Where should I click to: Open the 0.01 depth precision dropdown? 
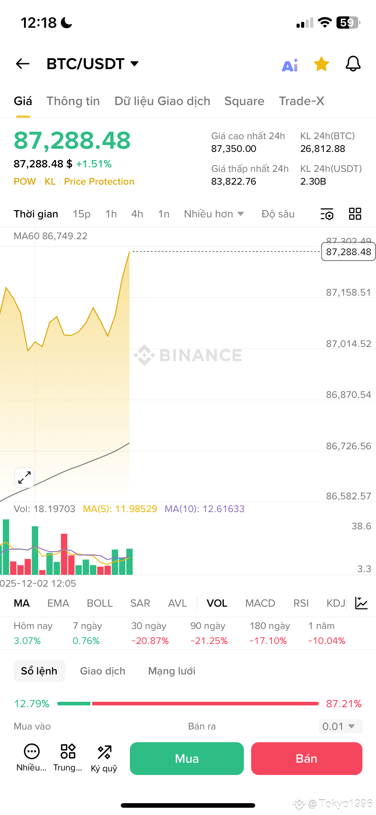click(x=340, y=726)
